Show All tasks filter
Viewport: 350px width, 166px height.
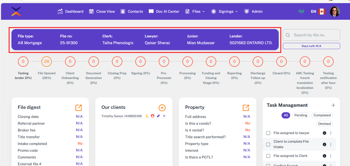pyautogui.click(x=286, y=115)
